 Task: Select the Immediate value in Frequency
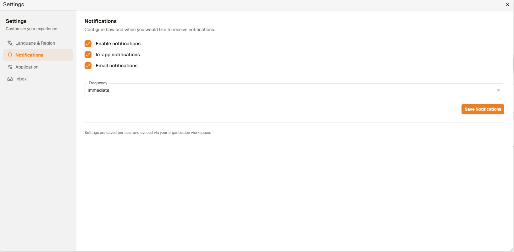coord(98,90)
